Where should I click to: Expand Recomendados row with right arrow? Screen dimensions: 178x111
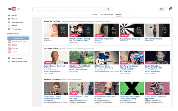170,60
